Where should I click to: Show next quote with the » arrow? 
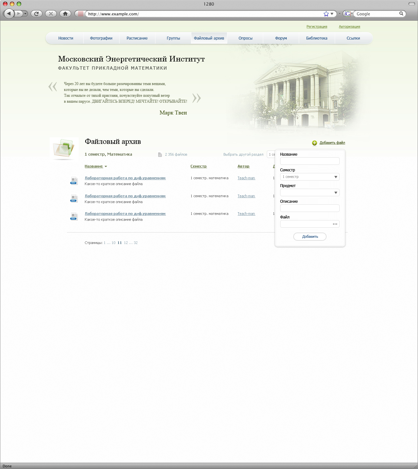(x=197, y=98)
